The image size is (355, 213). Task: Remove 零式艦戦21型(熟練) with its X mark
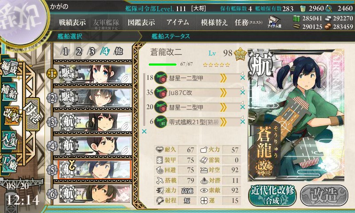(x=242, y=122)
